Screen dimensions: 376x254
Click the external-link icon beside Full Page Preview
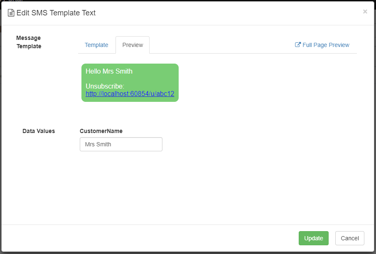click(297, 44)
